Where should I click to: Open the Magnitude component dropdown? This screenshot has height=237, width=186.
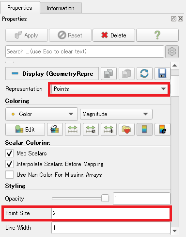click(x=116, y=114)
